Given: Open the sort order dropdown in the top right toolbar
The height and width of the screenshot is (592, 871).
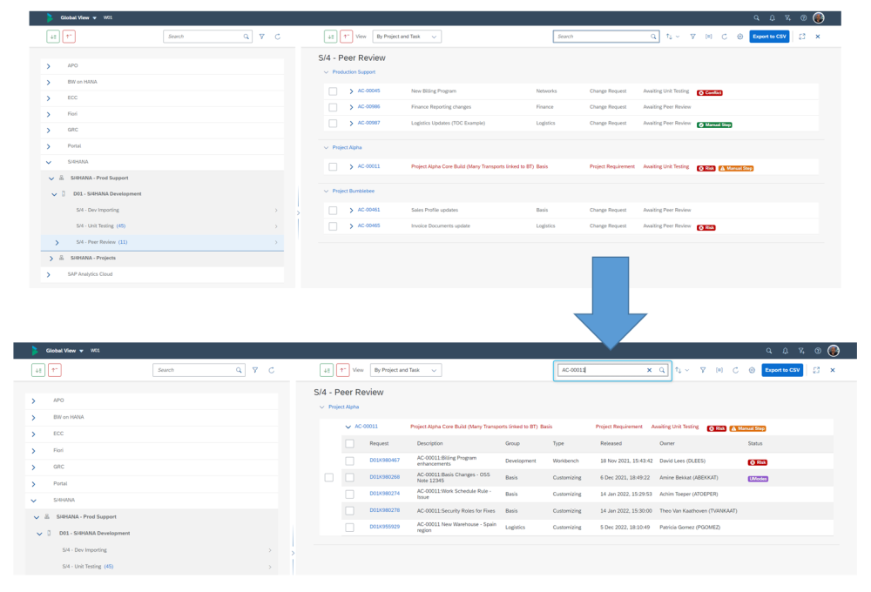Looking at the screenshot, I should 672,37.
